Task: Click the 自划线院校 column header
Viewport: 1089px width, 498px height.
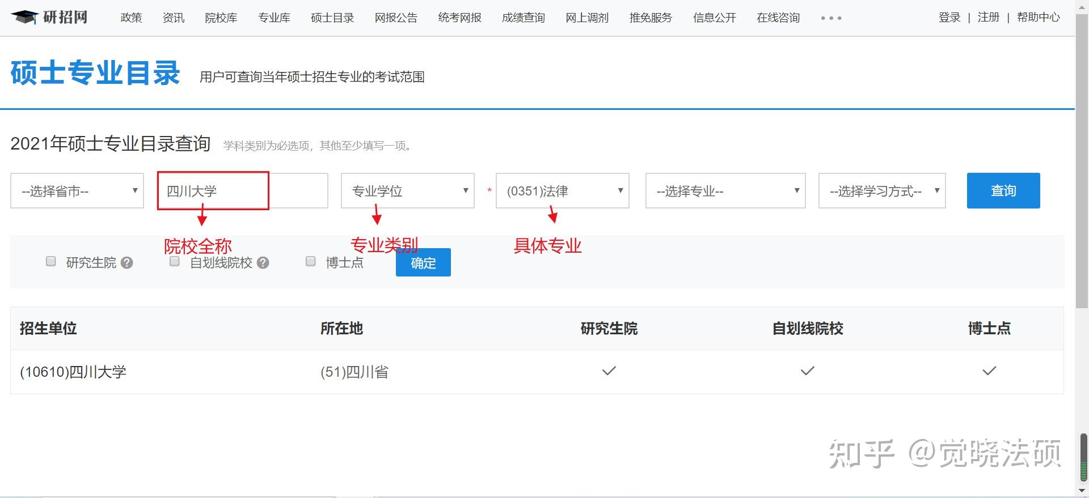Action: 808,328
